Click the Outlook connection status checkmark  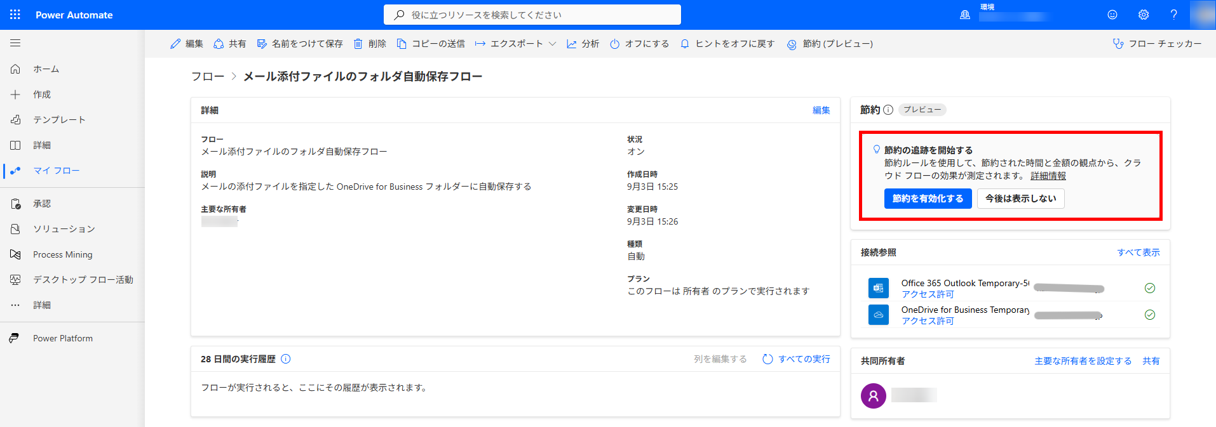click(x=1150, y=288)
